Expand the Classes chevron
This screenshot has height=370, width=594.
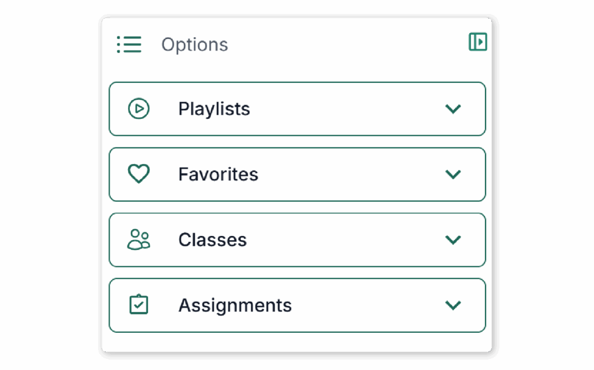click(x=453, y=240)
